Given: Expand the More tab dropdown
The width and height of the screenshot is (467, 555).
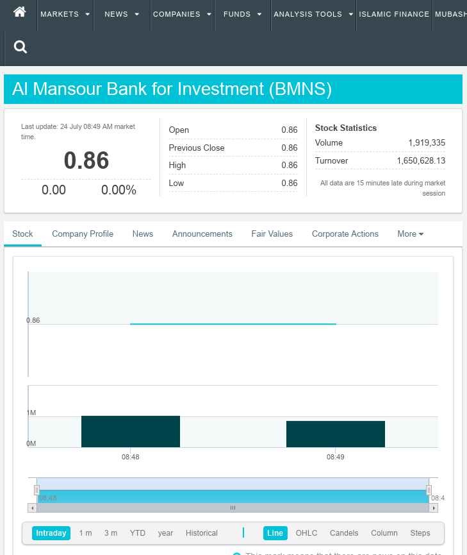Looking at the screenshot, I should tap(411, 234).
